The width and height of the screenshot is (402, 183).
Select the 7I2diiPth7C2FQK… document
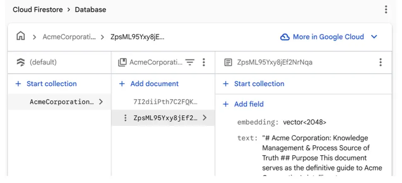pyautogui.click(x=165, y=102)
